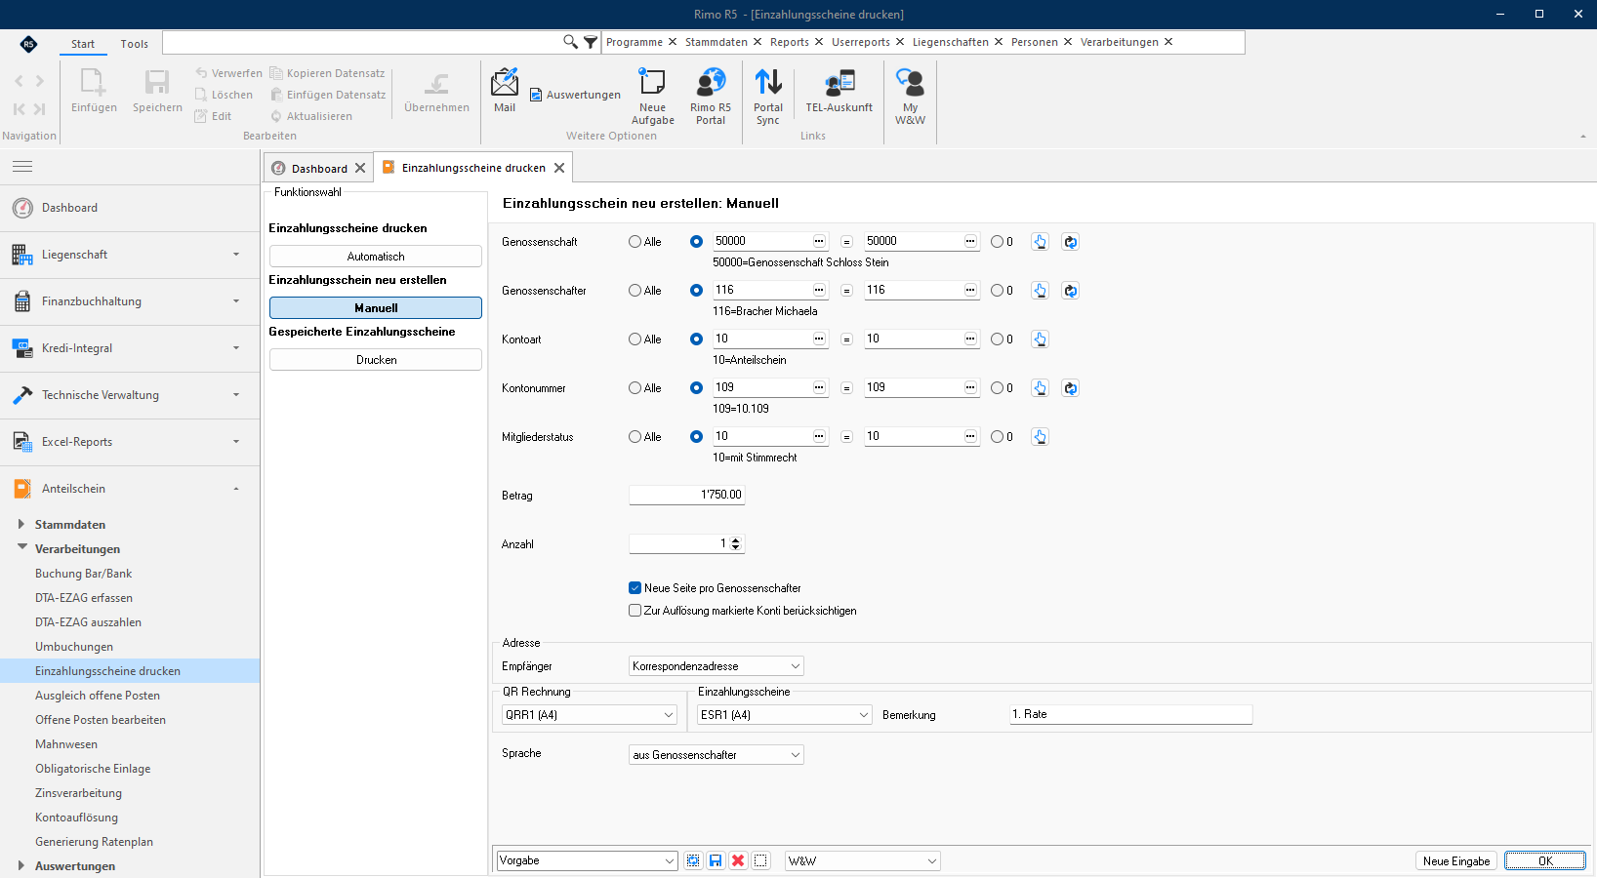This screenshot has height=878, width=1597.
Task: Click hand pointer icon in Mitgliederstatus row
Action: point(1040,437)
